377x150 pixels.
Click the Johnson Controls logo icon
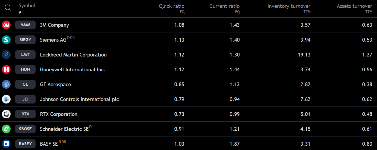[x=6, y=99]
